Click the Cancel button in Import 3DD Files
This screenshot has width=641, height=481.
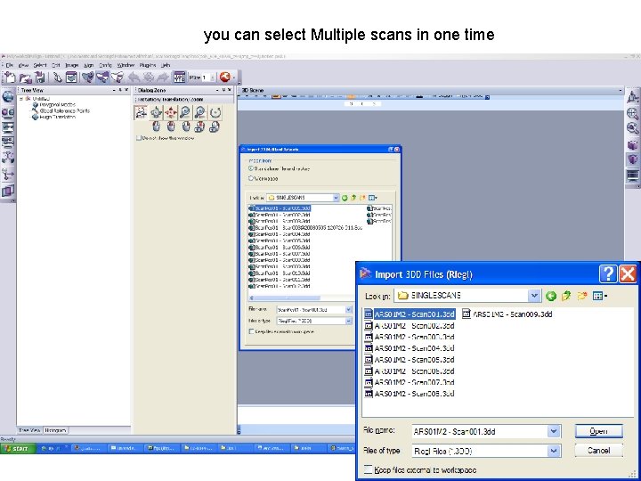[598, 451]
